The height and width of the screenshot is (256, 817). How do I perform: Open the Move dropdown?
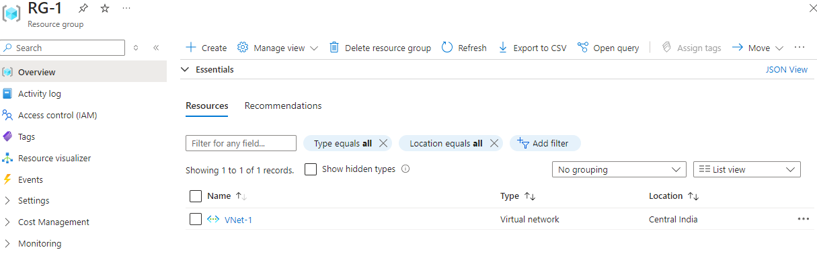click(x=758, y=48)
